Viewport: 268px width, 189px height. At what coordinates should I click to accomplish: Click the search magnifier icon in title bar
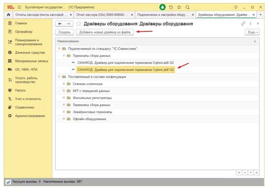(x=187, y=7)
